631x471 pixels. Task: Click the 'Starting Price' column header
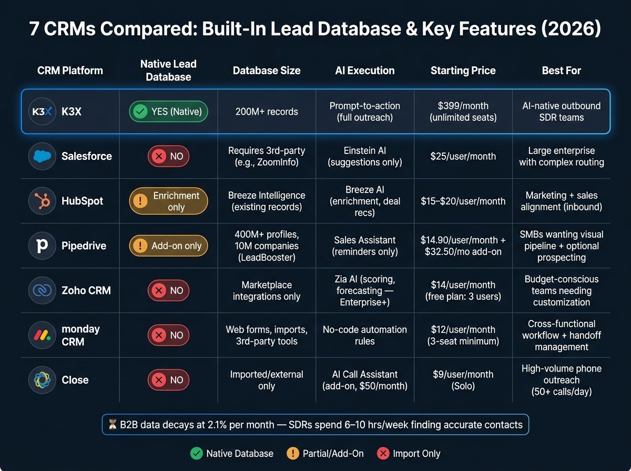tap(463, 70)
